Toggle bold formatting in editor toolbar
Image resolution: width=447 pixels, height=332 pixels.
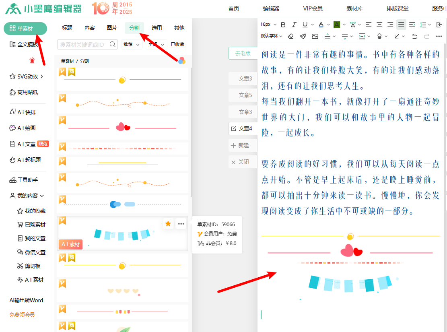pos(283,25)
